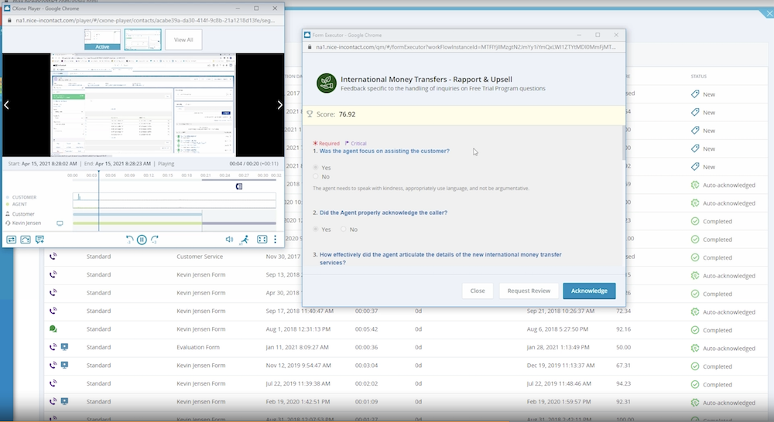
Task: Select the Active screen thumbnail
Action: point(102,39)
